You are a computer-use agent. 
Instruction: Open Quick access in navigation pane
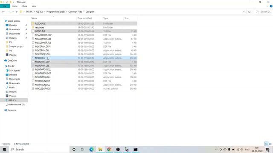(x=14, y=21)
